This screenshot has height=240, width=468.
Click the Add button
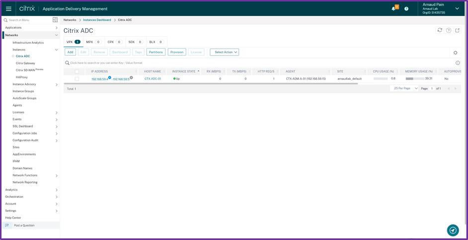tap(70, 52)
